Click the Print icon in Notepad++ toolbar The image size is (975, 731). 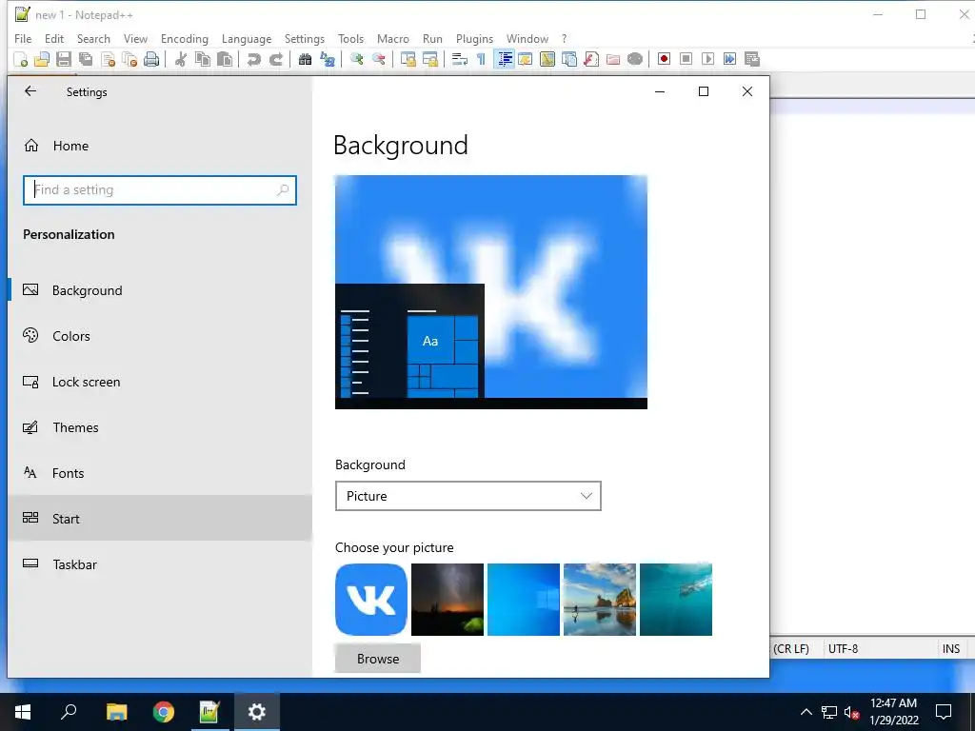pyautogui.click(x=151, y=59)
